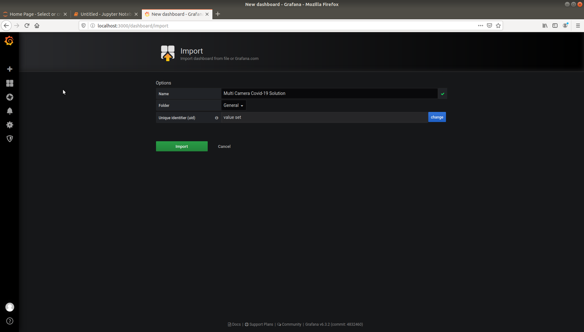Save page to Pocket
The width and height of the screenshot is (584, 332).
click(490, 26)
